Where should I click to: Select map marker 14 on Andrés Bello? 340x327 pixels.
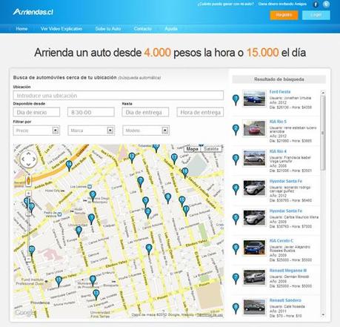(69, 165)
